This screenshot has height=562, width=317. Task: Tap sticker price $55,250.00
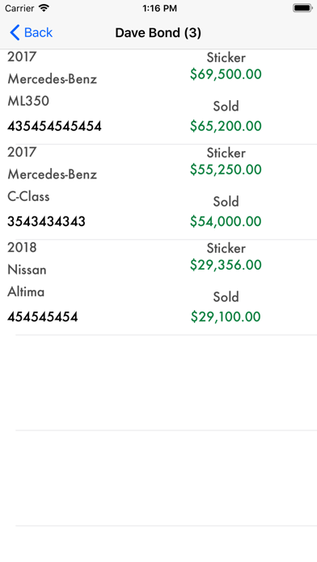(x=226, y=170)
